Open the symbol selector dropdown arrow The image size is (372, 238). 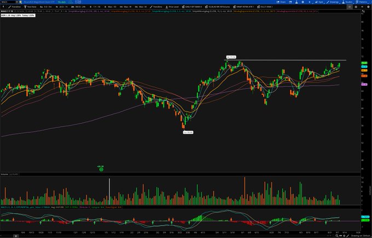point(17,2)
